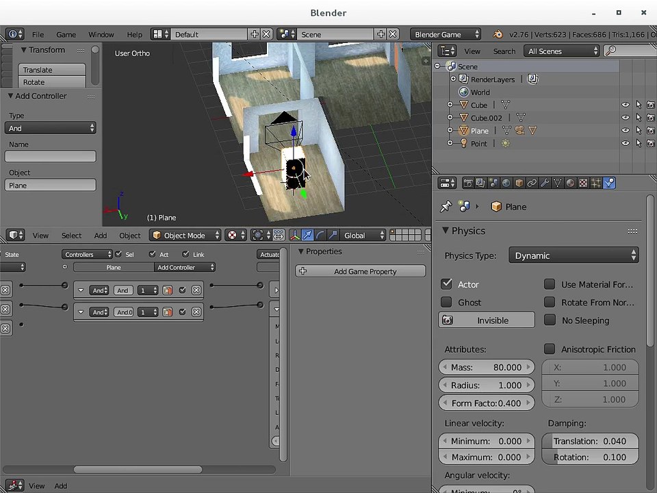Open the Game menu

tap(66, 34)
